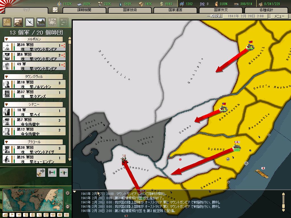Open the 諜報機関 intelligence tab
291x218 pixels.
tap(84, 10)
